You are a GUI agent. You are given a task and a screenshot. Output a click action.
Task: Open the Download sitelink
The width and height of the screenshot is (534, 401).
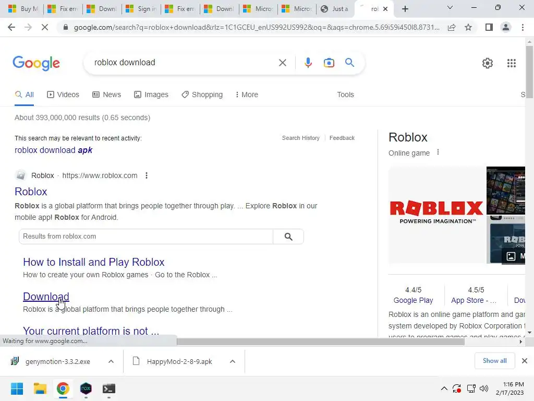click(46, 297)
